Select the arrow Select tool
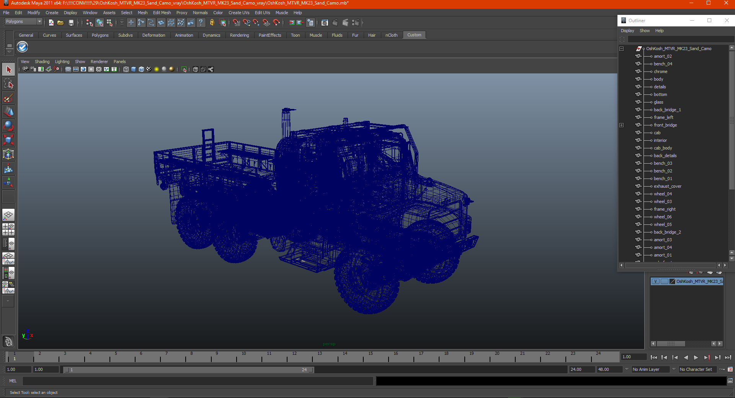The width and height of the screenshot is (735, 398). tap(8, 70)
